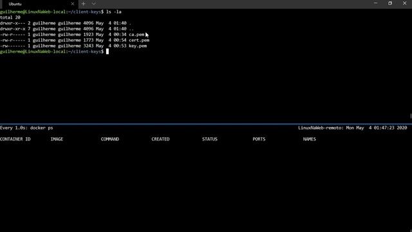This screenshot has width=412, height=232.
Task: Click the key.pem filename
Action: [x=138, y=46]
